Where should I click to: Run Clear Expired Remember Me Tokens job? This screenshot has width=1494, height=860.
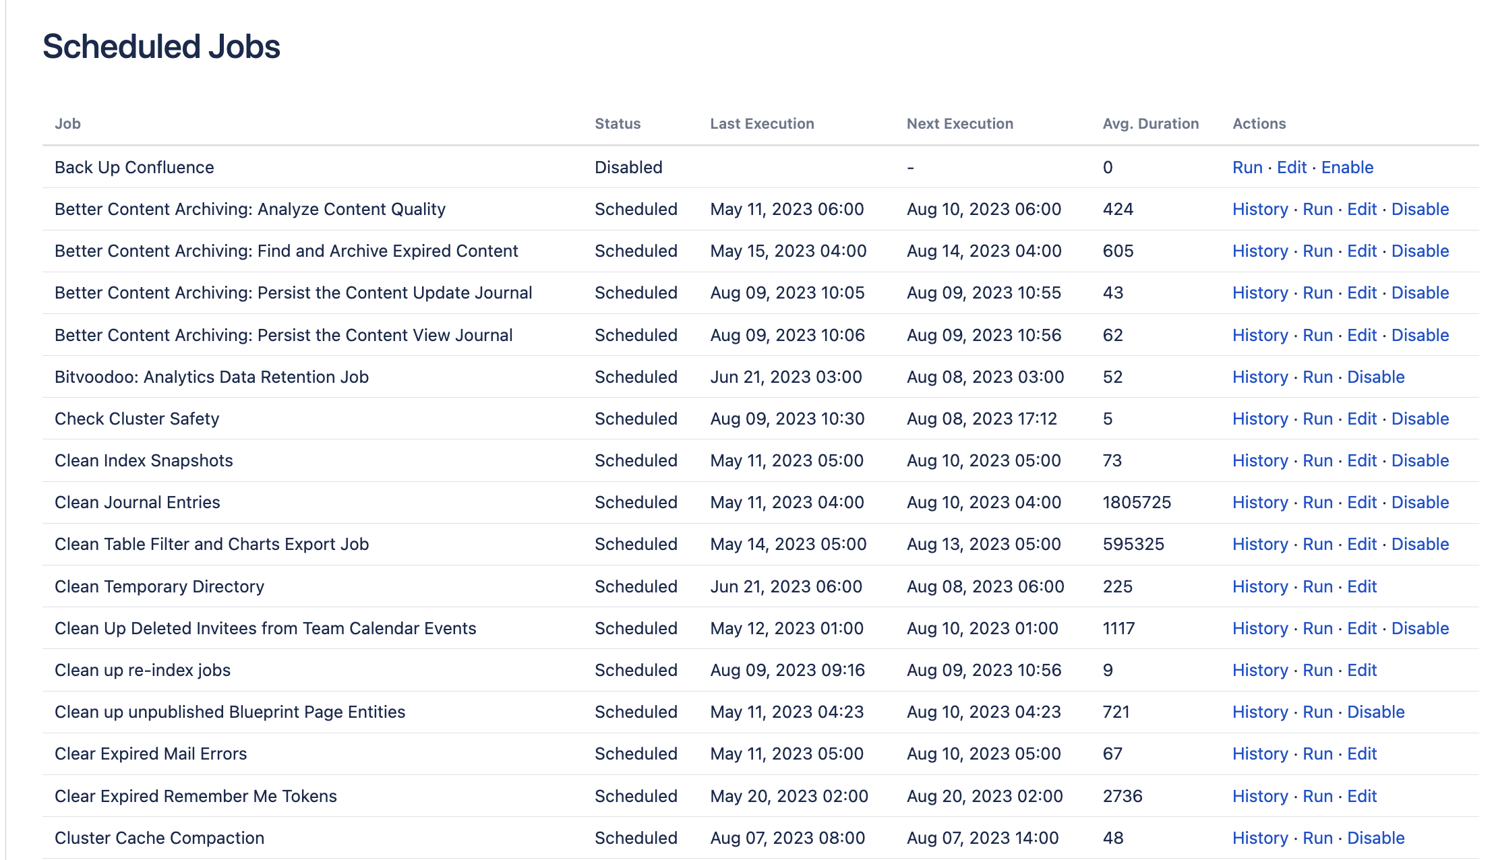(x=1317, y=796)
